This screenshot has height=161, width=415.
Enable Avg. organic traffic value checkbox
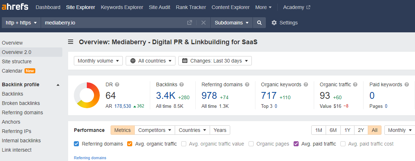(184, 144)
